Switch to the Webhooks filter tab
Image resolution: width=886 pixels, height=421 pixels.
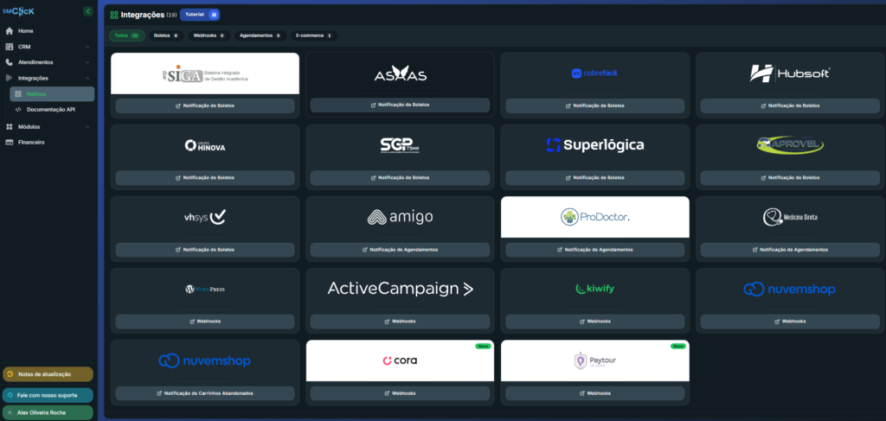coord(209,35)
